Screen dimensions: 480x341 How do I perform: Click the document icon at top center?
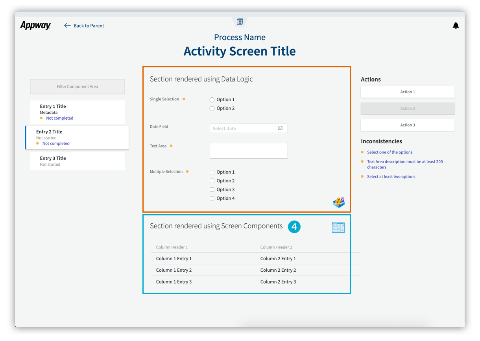coord(240,22)
